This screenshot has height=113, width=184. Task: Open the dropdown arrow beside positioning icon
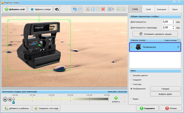click(113, 9)
